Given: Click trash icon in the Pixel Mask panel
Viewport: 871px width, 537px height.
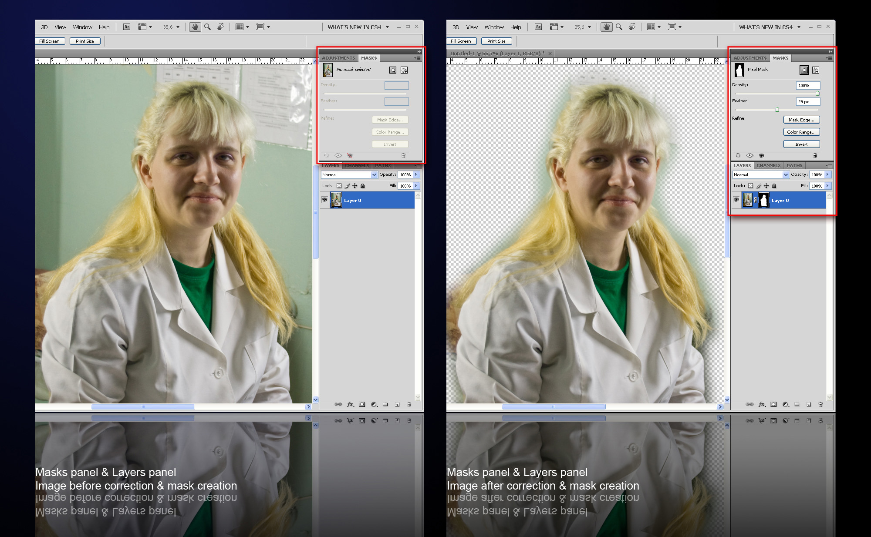Looking at the screenshot, I should click(815, 155).
